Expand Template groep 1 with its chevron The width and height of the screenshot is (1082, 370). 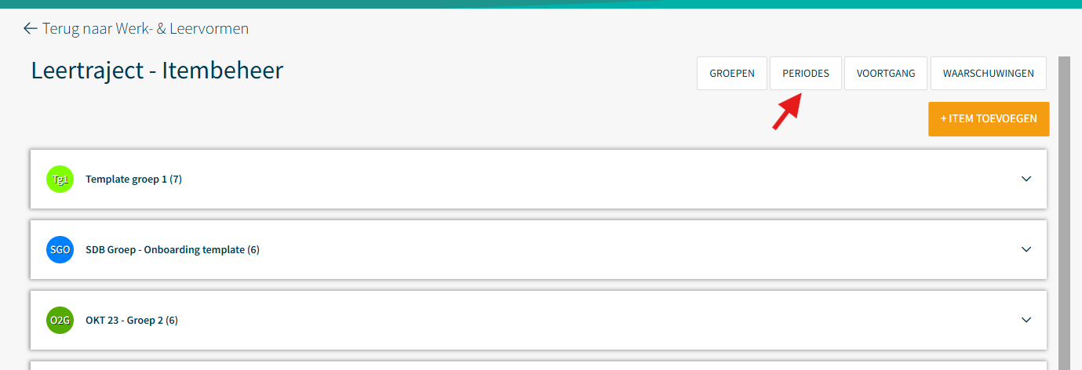pos(1026,179)
